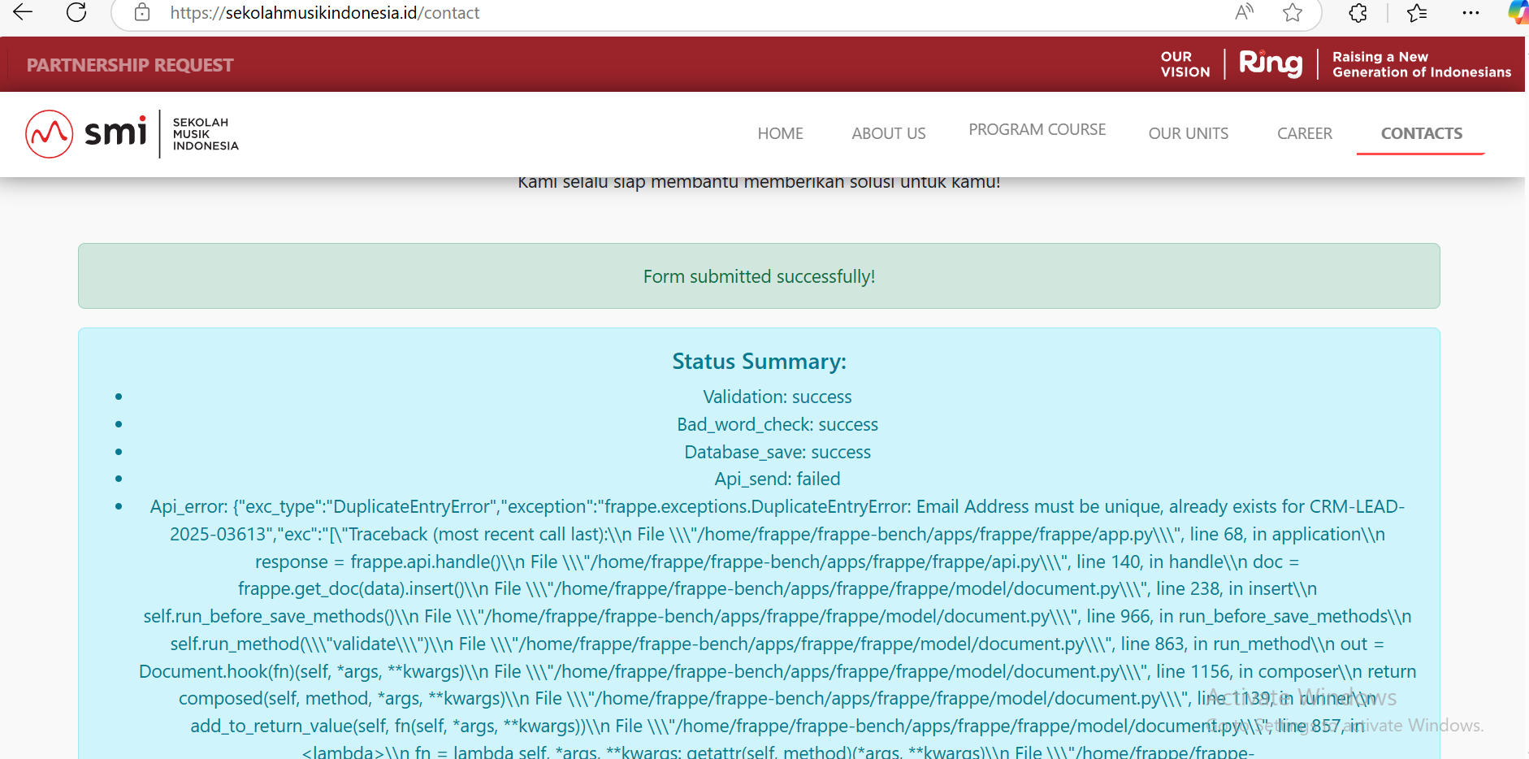This screenshot has width=1529, height=759.
Task: Activate Read aloud icon in address bar
Action: pyautogui.click(x=1244, y=12)
